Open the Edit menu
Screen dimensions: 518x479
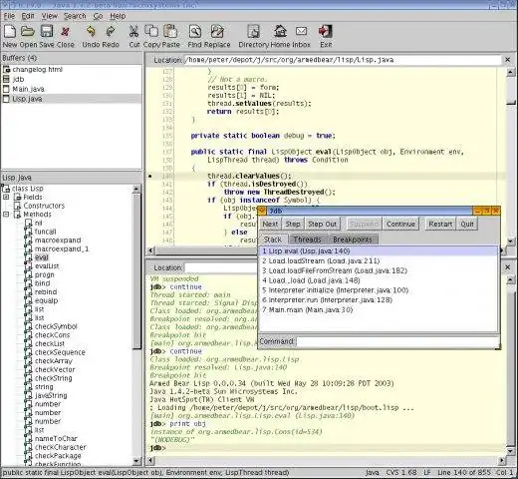(28, 16)
